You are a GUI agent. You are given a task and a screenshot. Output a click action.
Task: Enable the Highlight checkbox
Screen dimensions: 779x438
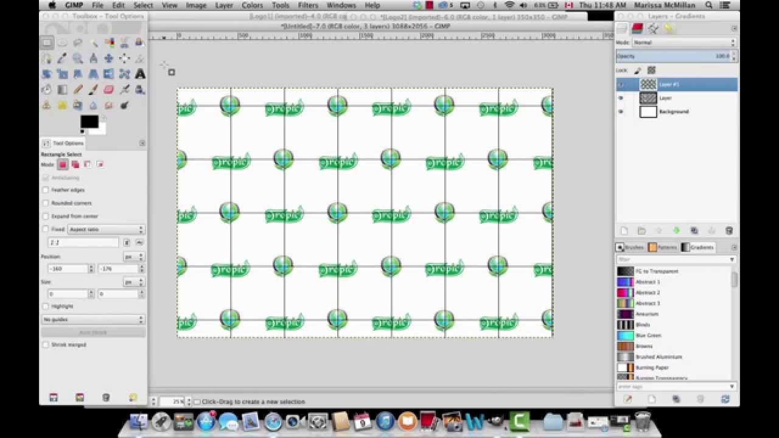click(x=46, y=307)
